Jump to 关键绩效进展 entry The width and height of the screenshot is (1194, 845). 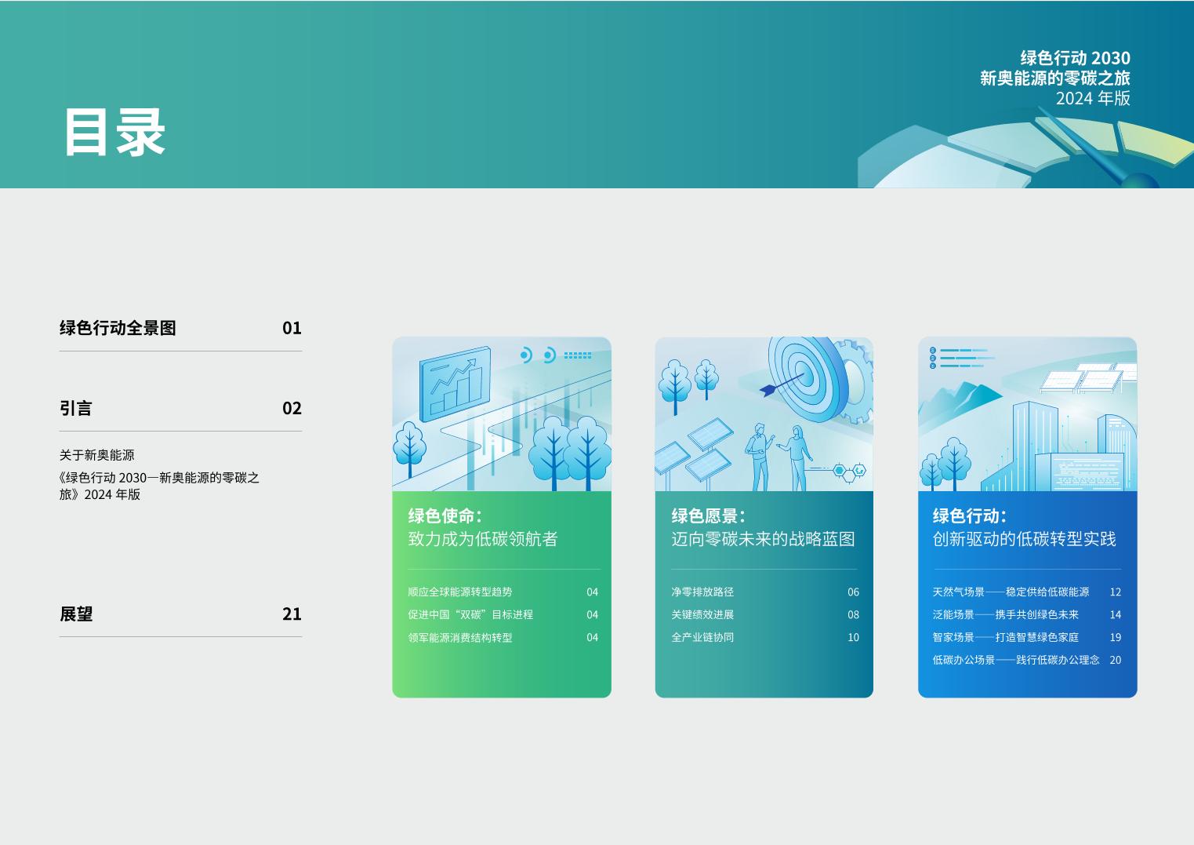tap(702, 615)
